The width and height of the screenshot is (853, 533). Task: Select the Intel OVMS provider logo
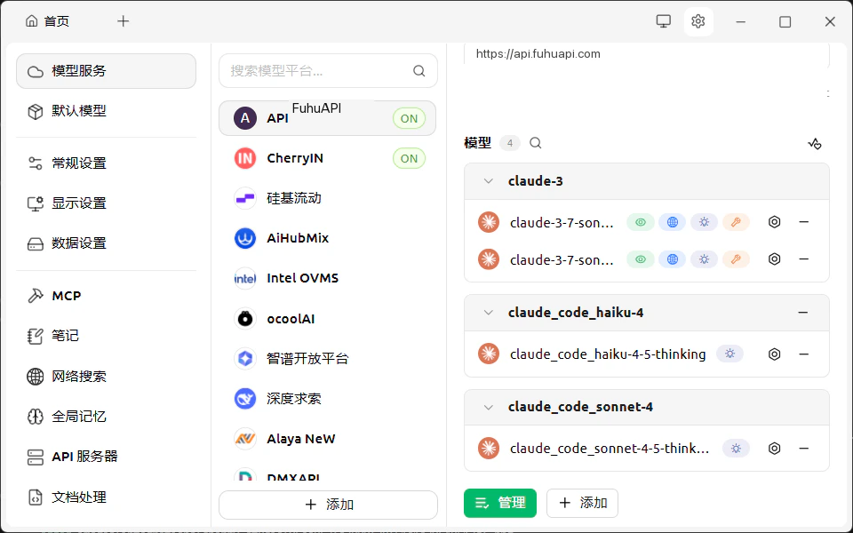[x=245, y=278]
